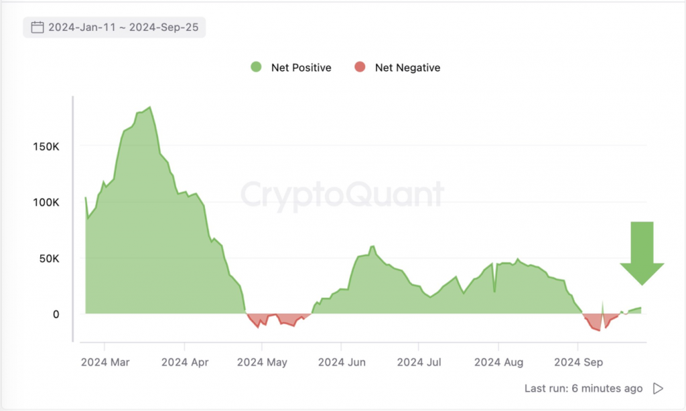Click the 'Last run: 6 minutes ago' text
686x411 pixels.
(x=584, y=388)
